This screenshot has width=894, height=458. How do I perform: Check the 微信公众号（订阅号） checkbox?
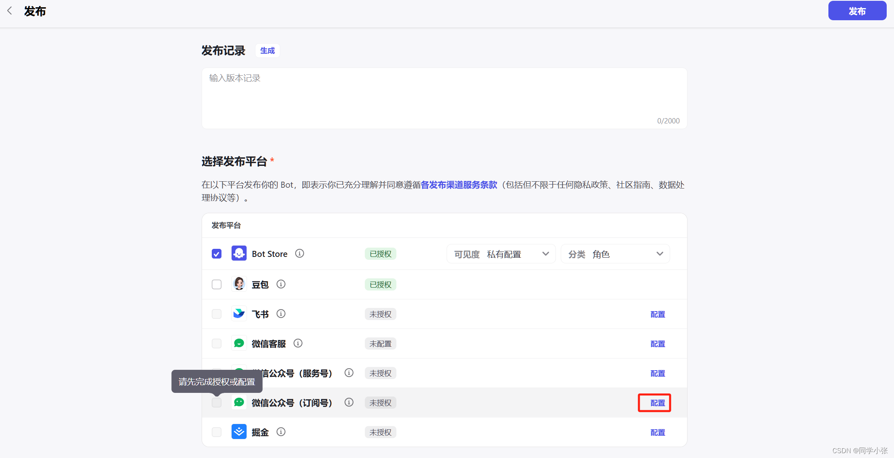[x=217, y=403]
